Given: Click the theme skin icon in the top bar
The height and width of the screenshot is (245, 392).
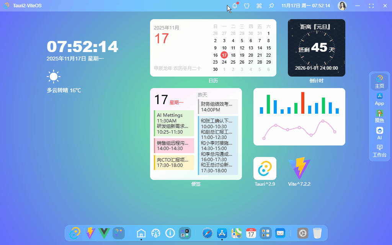Looking at the screenshot, I should tap(247, 6).
